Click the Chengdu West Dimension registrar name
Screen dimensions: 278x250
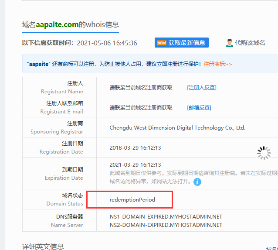point(177,128)
